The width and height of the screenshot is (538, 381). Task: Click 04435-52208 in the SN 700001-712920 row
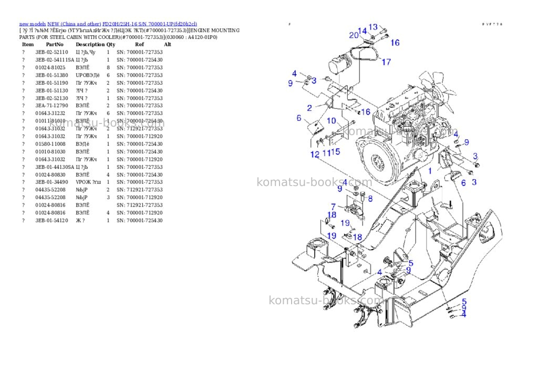[x=50, y=198]
